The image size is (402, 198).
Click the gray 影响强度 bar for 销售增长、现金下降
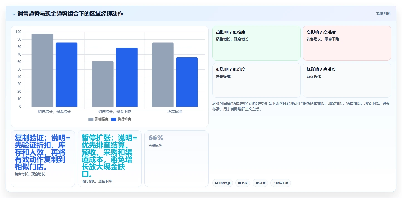(103, 84)
